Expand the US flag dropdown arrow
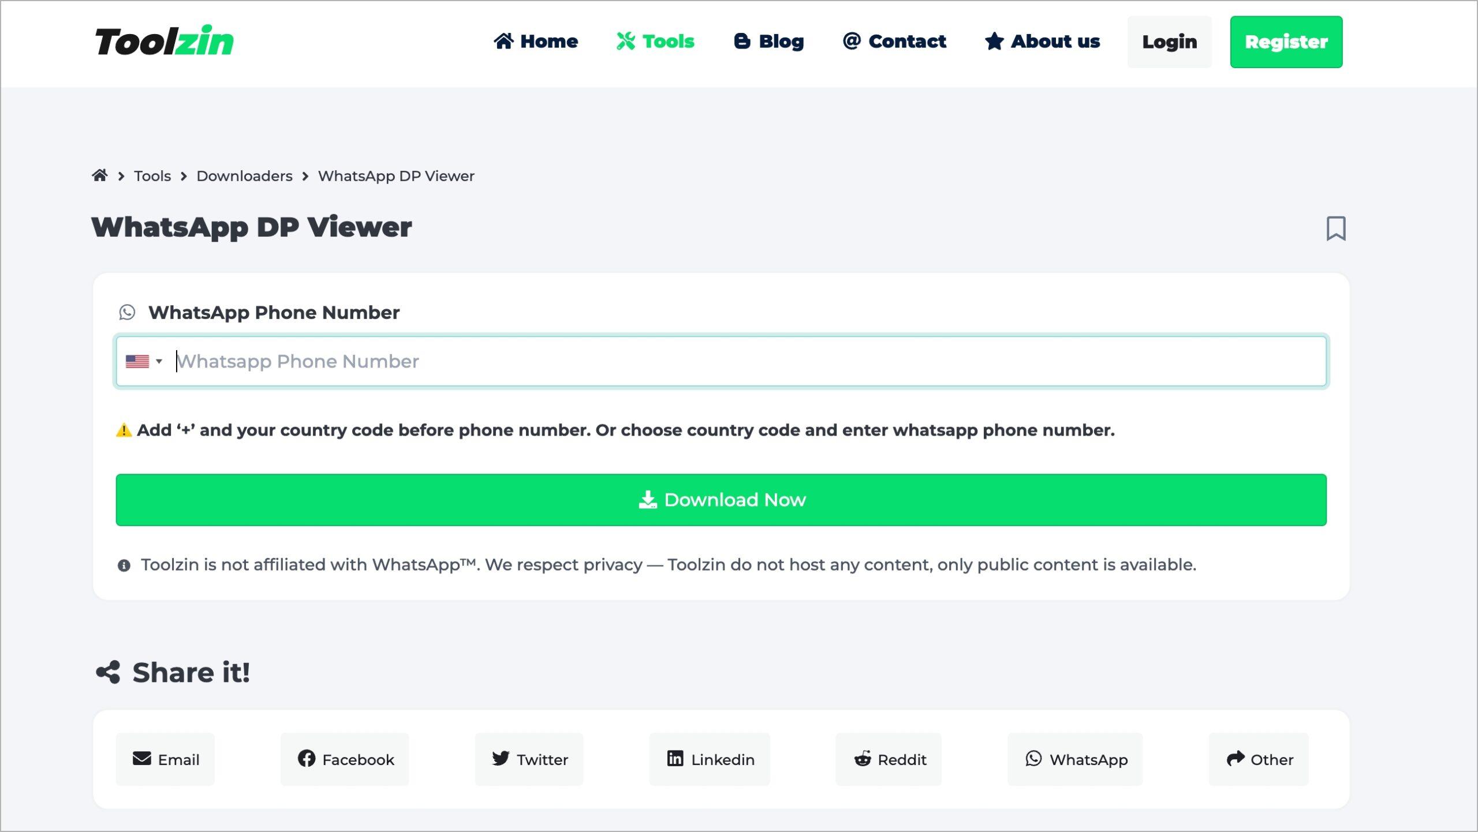 (x=160, y=361)
